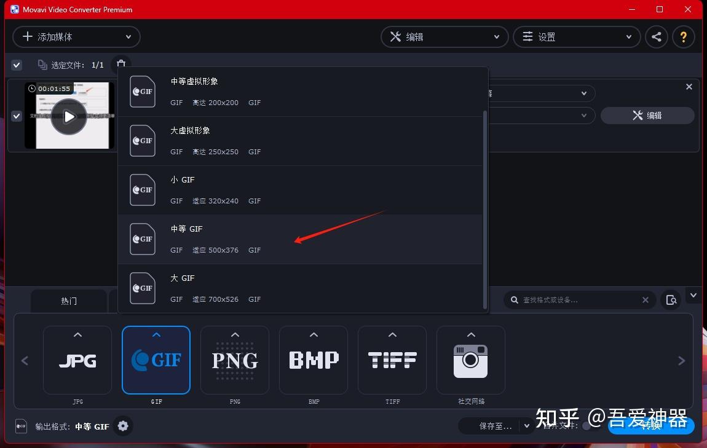The width and height of the screenshot is (707, 448).
Task: Expand presets above TIFF tile
Action: 392,335
